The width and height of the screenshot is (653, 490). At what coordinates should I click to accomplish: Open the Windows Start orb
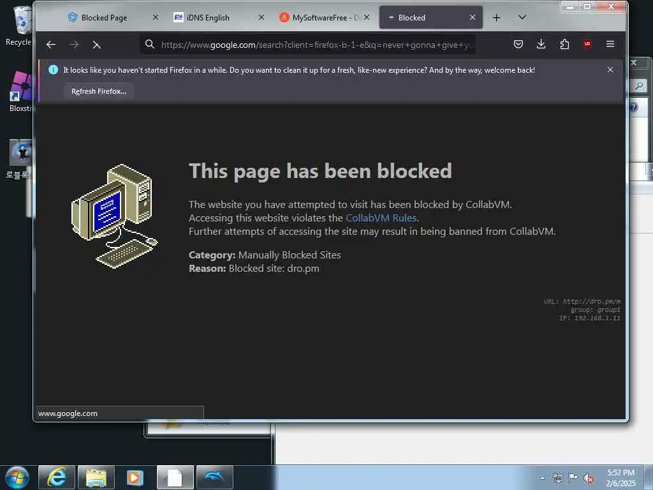click(x=17, y=477)
